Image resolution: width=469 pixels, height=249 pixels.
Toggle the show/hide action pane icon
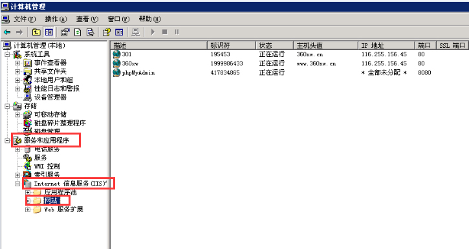click(x=119, y=32)
